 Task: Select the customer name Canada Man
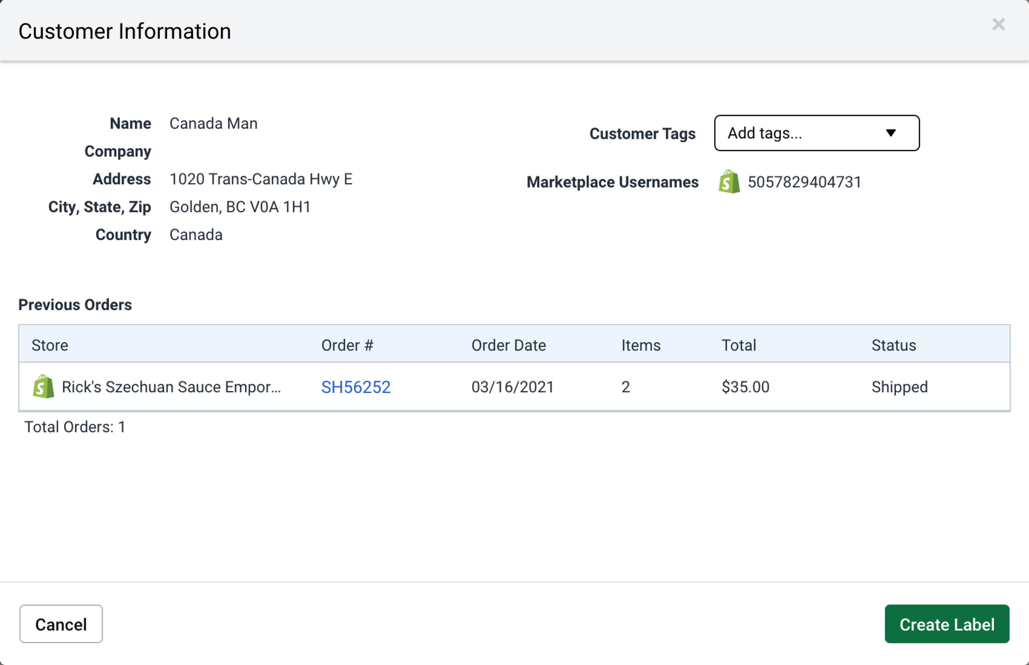[x=213, y=123]
